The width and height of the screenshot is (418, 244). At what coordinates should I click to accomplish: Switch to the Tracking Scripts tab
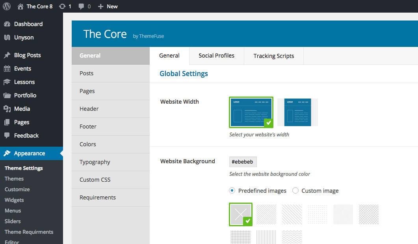coord(274,56)
